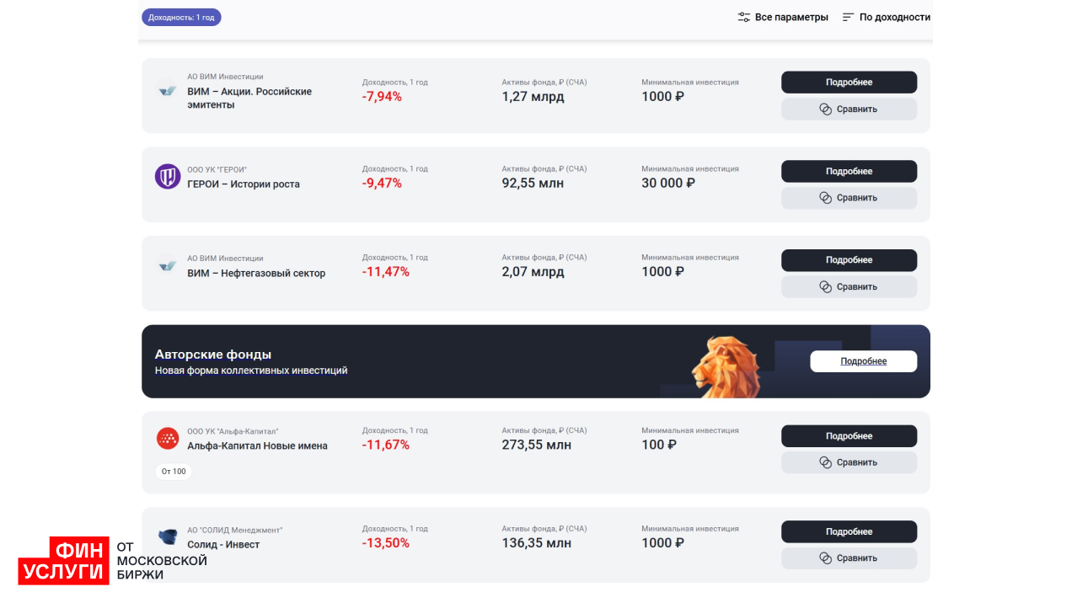Click 'Подробнее' for Альфа-Капитал Новые имена
The image size is (1072, 603).
pos(849,436)
